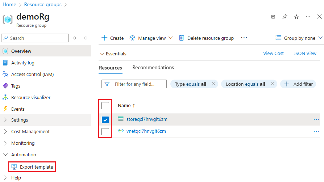324x182 pixels.
Task: Open the JSON View link
Action: coord(305,53)
